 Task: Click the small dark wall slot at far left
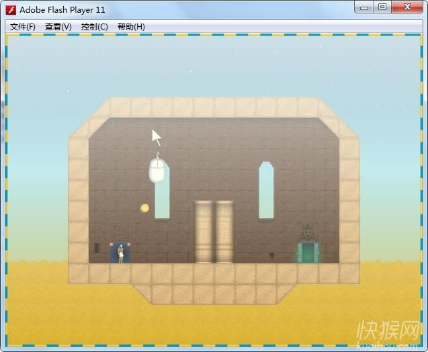pyautogui.click(x=97, y=248)
